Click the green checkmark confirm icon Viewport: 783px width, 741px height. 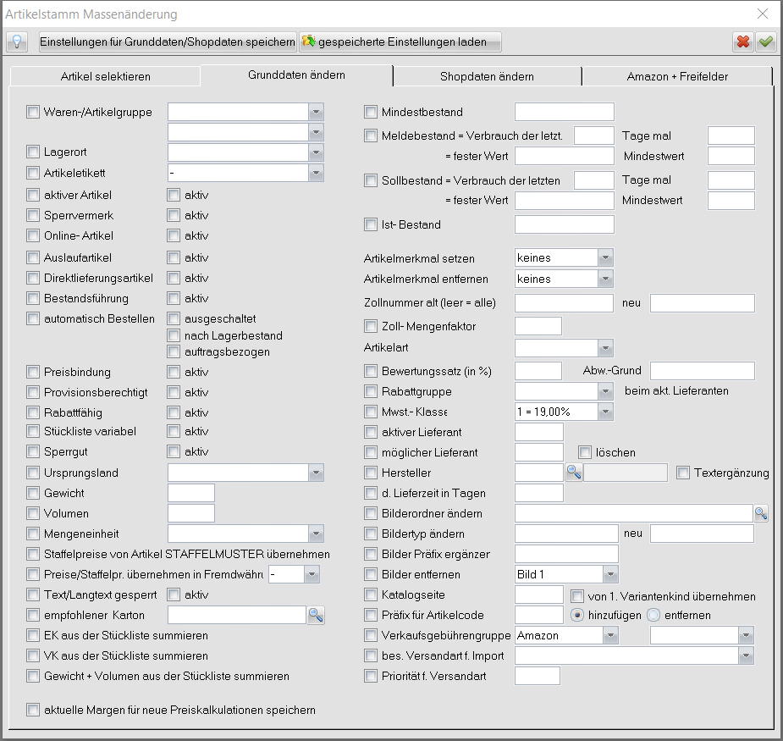766,41
